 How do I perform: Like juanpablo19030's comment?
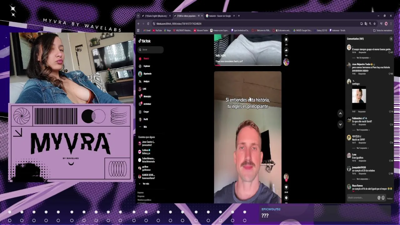tap(390, 174)
